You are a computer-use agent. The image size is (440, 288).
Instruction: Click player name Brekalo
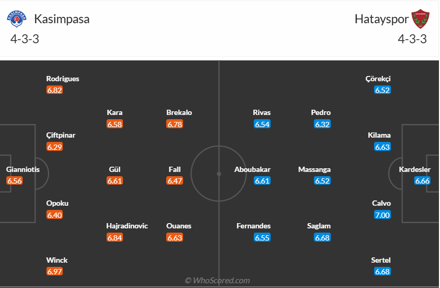pyautogui.click(x=179, y=112)
